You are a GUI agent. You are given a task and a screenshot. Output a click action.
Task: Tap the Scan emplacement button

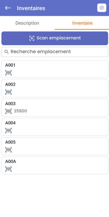(x=54, y=38)
